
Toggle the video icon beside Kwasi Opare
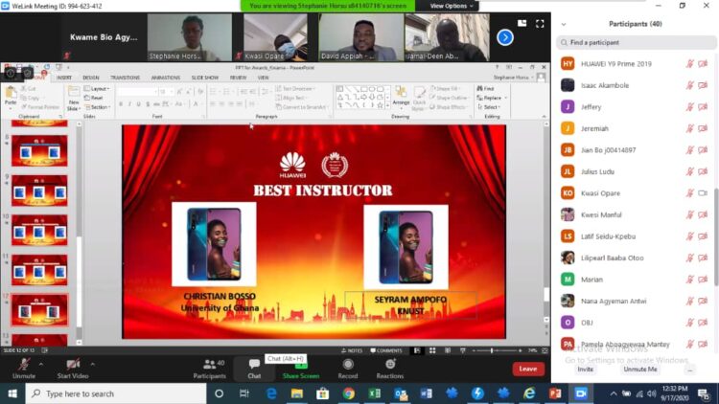(x=703, y=193)
